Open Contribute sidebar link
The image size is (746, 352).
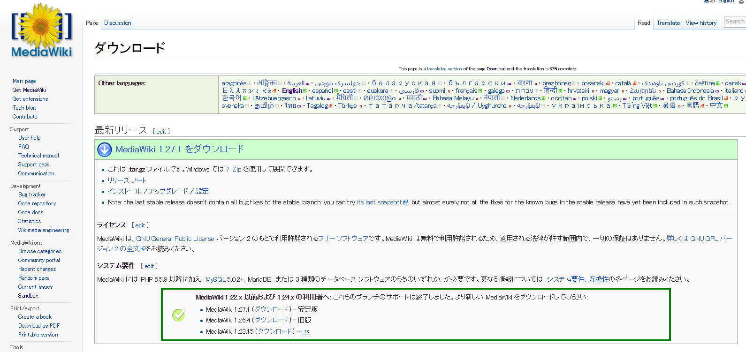point(25,117)
